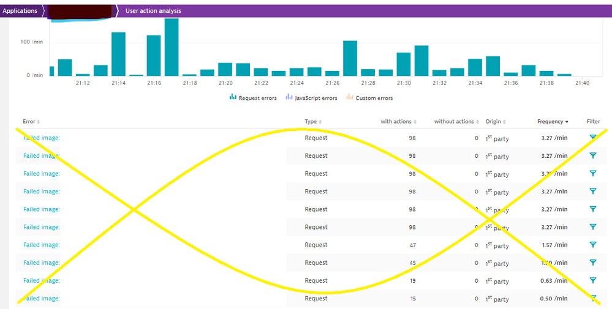Click filter icon in first error row
This screenshot has width=612, height=309.
[592, 138]
